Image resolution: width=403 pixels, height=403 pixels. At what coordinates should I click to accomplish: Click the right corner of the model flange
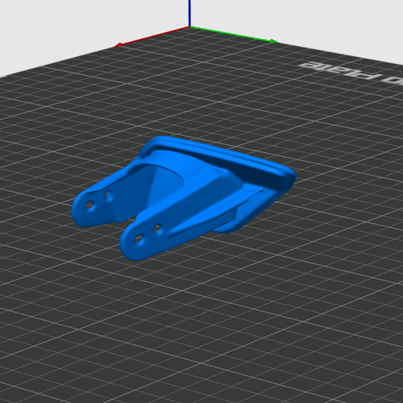pyautogui.click(x=291, y=177)
